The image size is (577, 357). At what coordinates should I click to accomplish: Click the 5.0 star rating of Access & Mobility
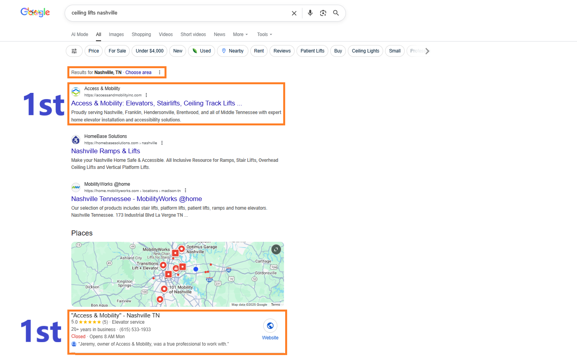coord(90,322)
